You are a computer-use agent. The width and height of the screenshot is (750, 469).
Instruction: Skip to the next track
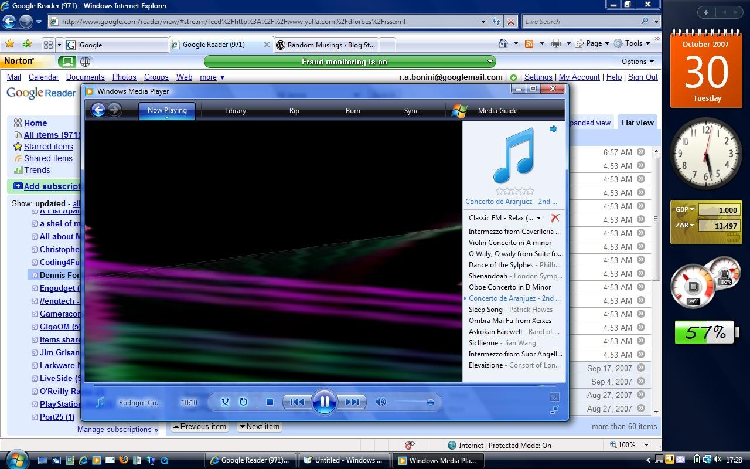352,402
